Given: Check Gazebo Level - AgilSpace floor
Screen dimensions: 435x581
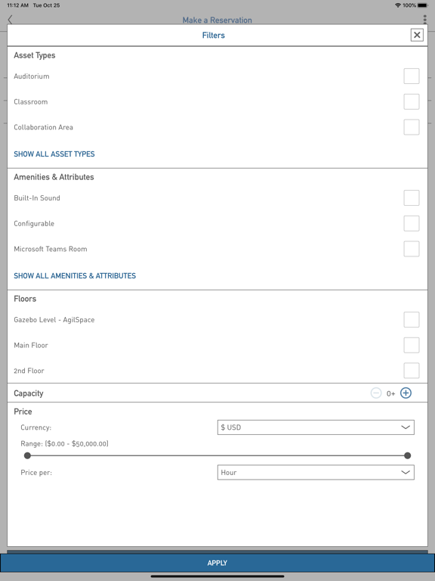Looking at the screenshot, I should [x=412, y=319].
